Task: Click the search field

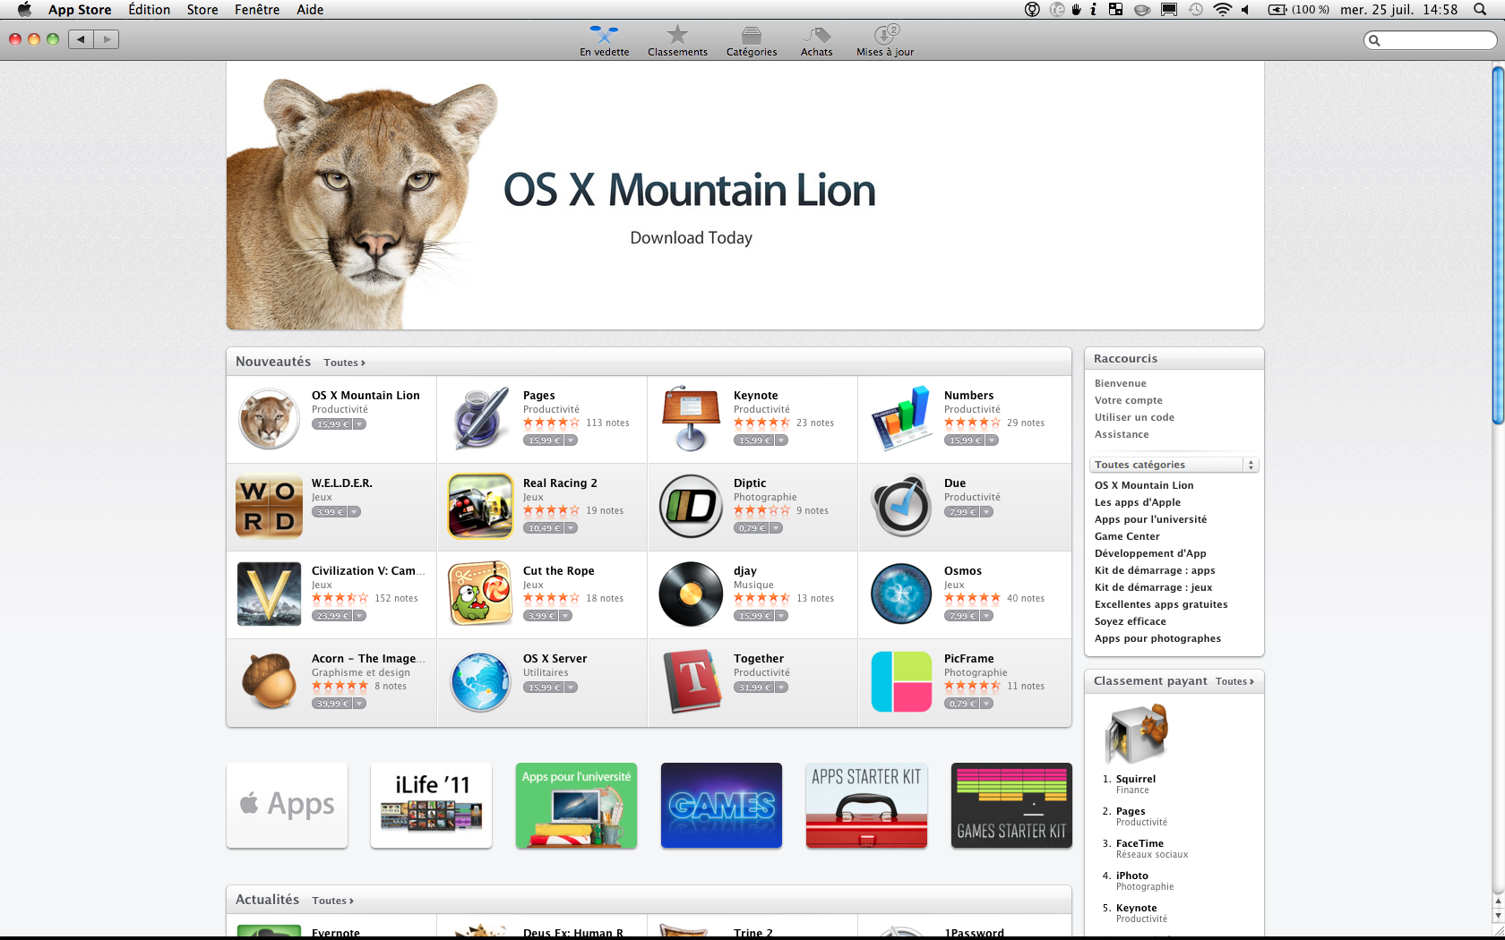Action: [x=1430, y=40]
